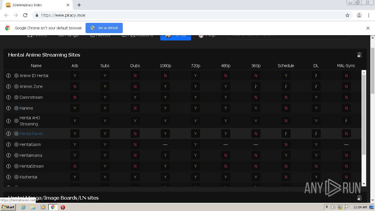The image size is (375, 211).
Task: Open info icon for HentaiGasm row
Action: tap(8, 144)
